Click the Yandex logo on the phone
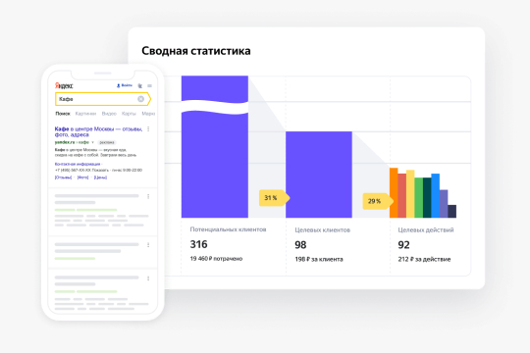530x353 pixels. coord(64,86)
